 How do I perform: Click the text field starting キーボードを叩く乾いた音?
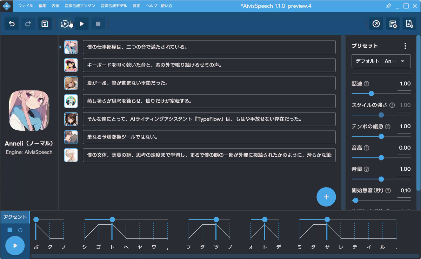(209, 65)
